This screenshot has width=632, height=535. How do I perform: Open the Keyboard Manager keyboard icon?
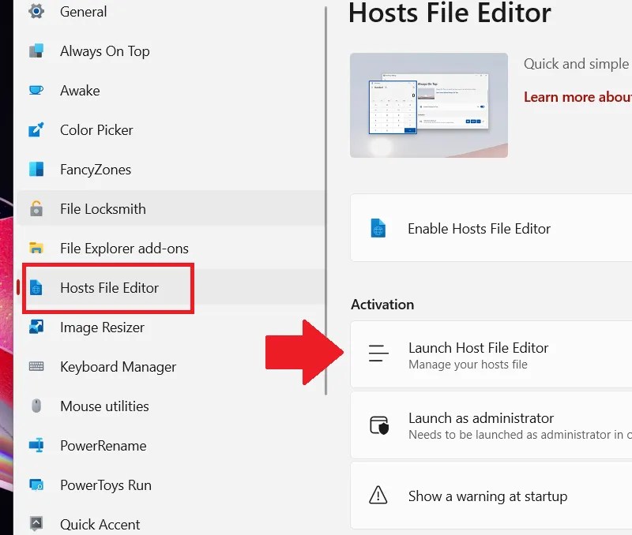[35, 366]
